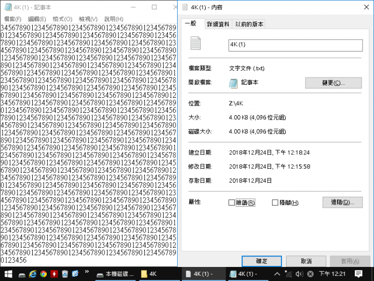This screenshot has width=374, height=281.
Task: Maximize the Notepad window
Action: pos(154,7)
